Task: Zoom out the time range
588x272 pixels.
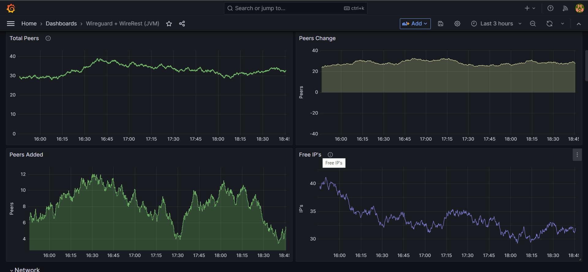Action: pos(533,24)
